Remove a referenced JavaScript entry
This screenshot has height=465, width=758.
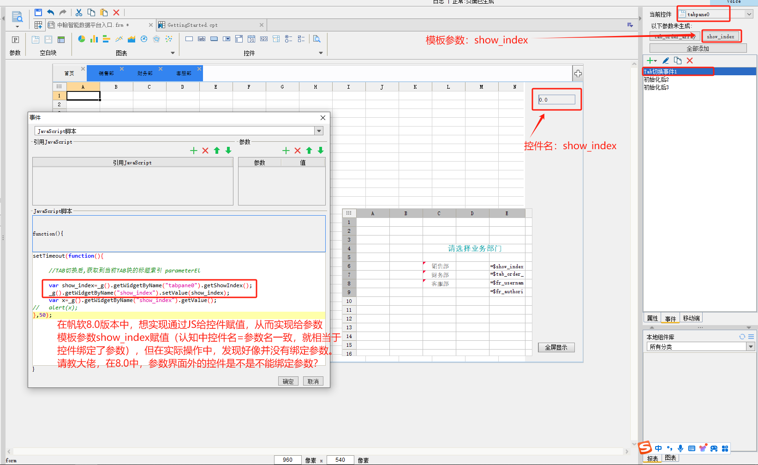(205, 151)
